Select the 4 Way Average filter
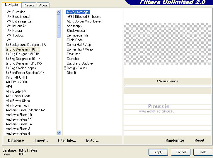The image size is (213, 158). pyautogui.click(x=78, y=12)
